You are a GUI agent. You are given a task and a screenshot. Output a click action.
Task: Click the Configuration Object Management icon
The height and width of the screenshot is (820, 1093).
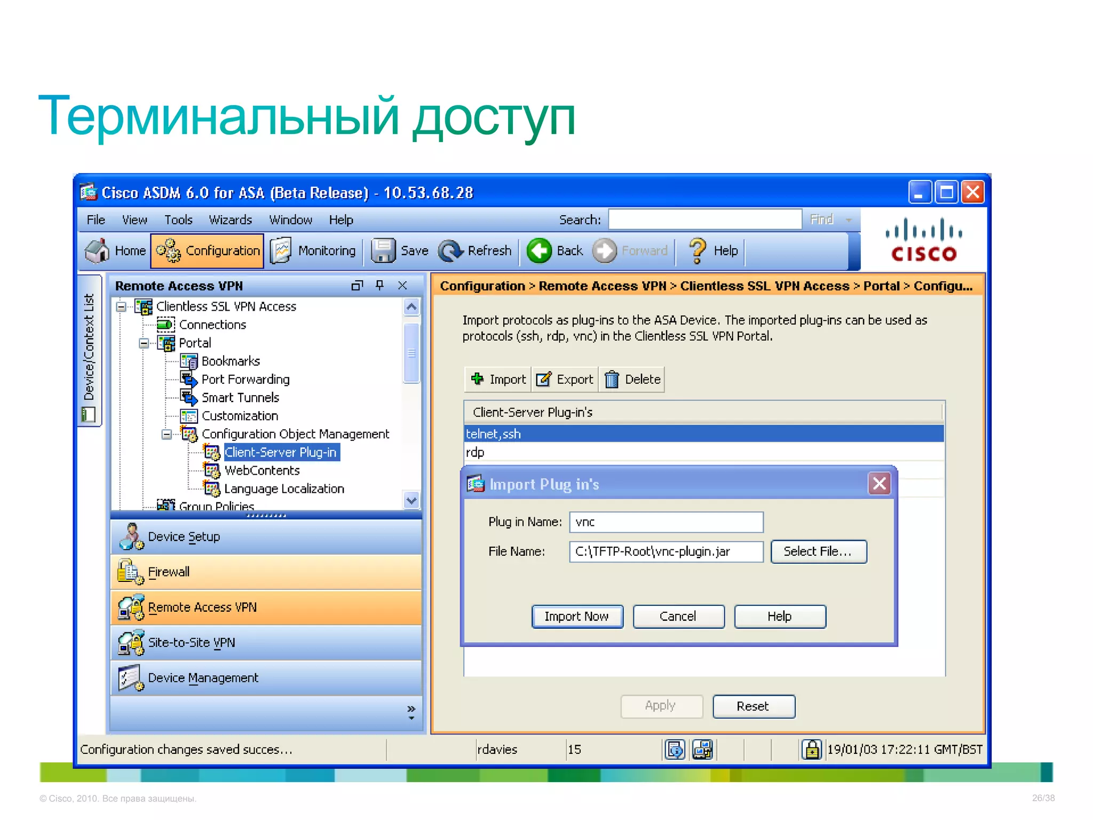click(x=189, y=434)
